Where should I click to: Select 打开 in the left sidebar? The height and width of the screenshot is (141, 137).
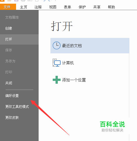pyautogui.click(x=19, y=39)
